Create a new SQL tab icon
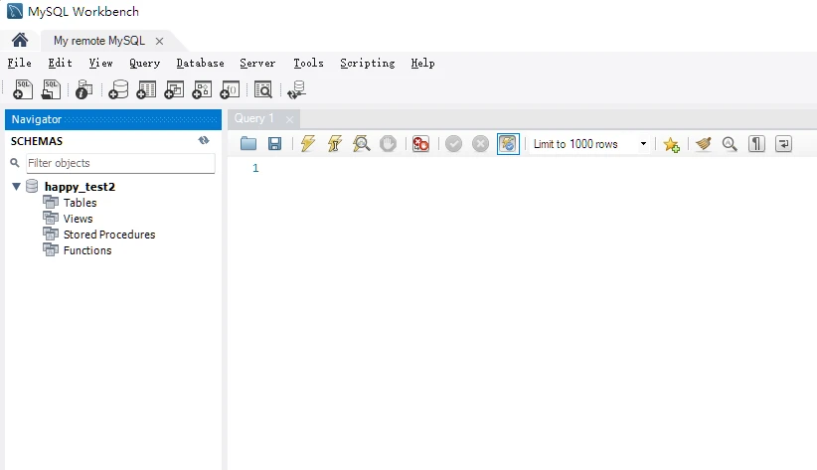 click(23, 89)
